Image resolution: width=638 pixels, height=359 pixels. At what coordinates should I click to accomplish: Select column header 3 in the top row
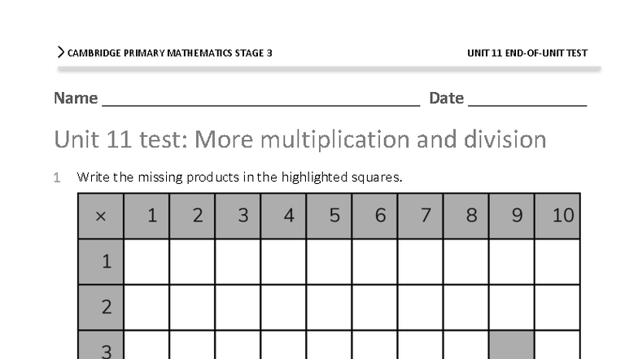[243, 216]
